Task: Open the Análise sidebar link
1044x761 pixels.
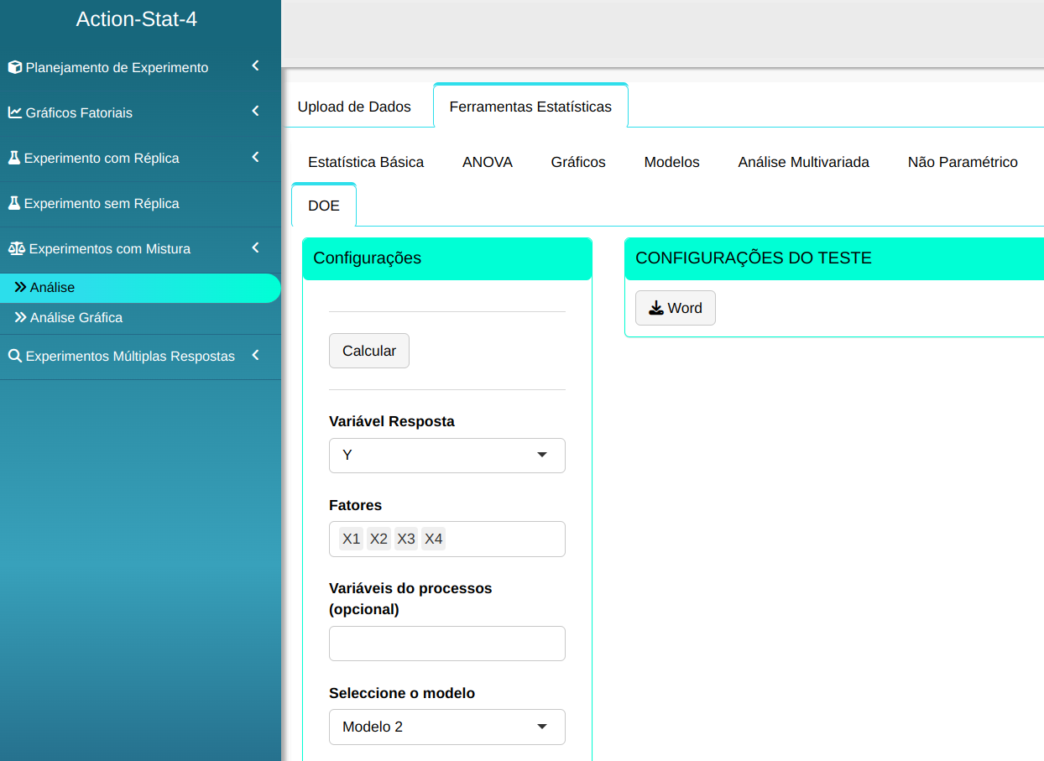Action: (52, 287)
